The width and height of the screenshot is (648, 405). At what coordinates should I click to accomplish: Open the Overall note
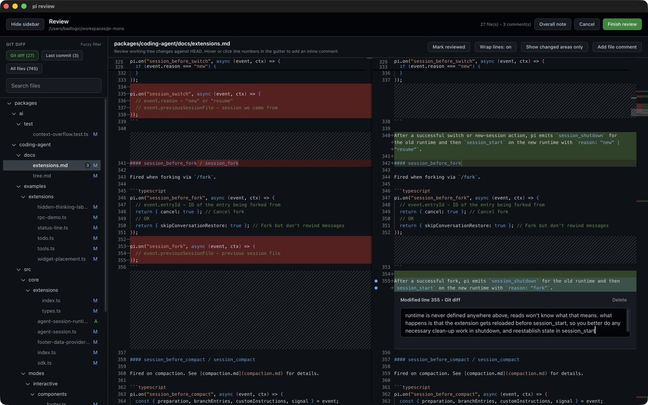point(552,24)
